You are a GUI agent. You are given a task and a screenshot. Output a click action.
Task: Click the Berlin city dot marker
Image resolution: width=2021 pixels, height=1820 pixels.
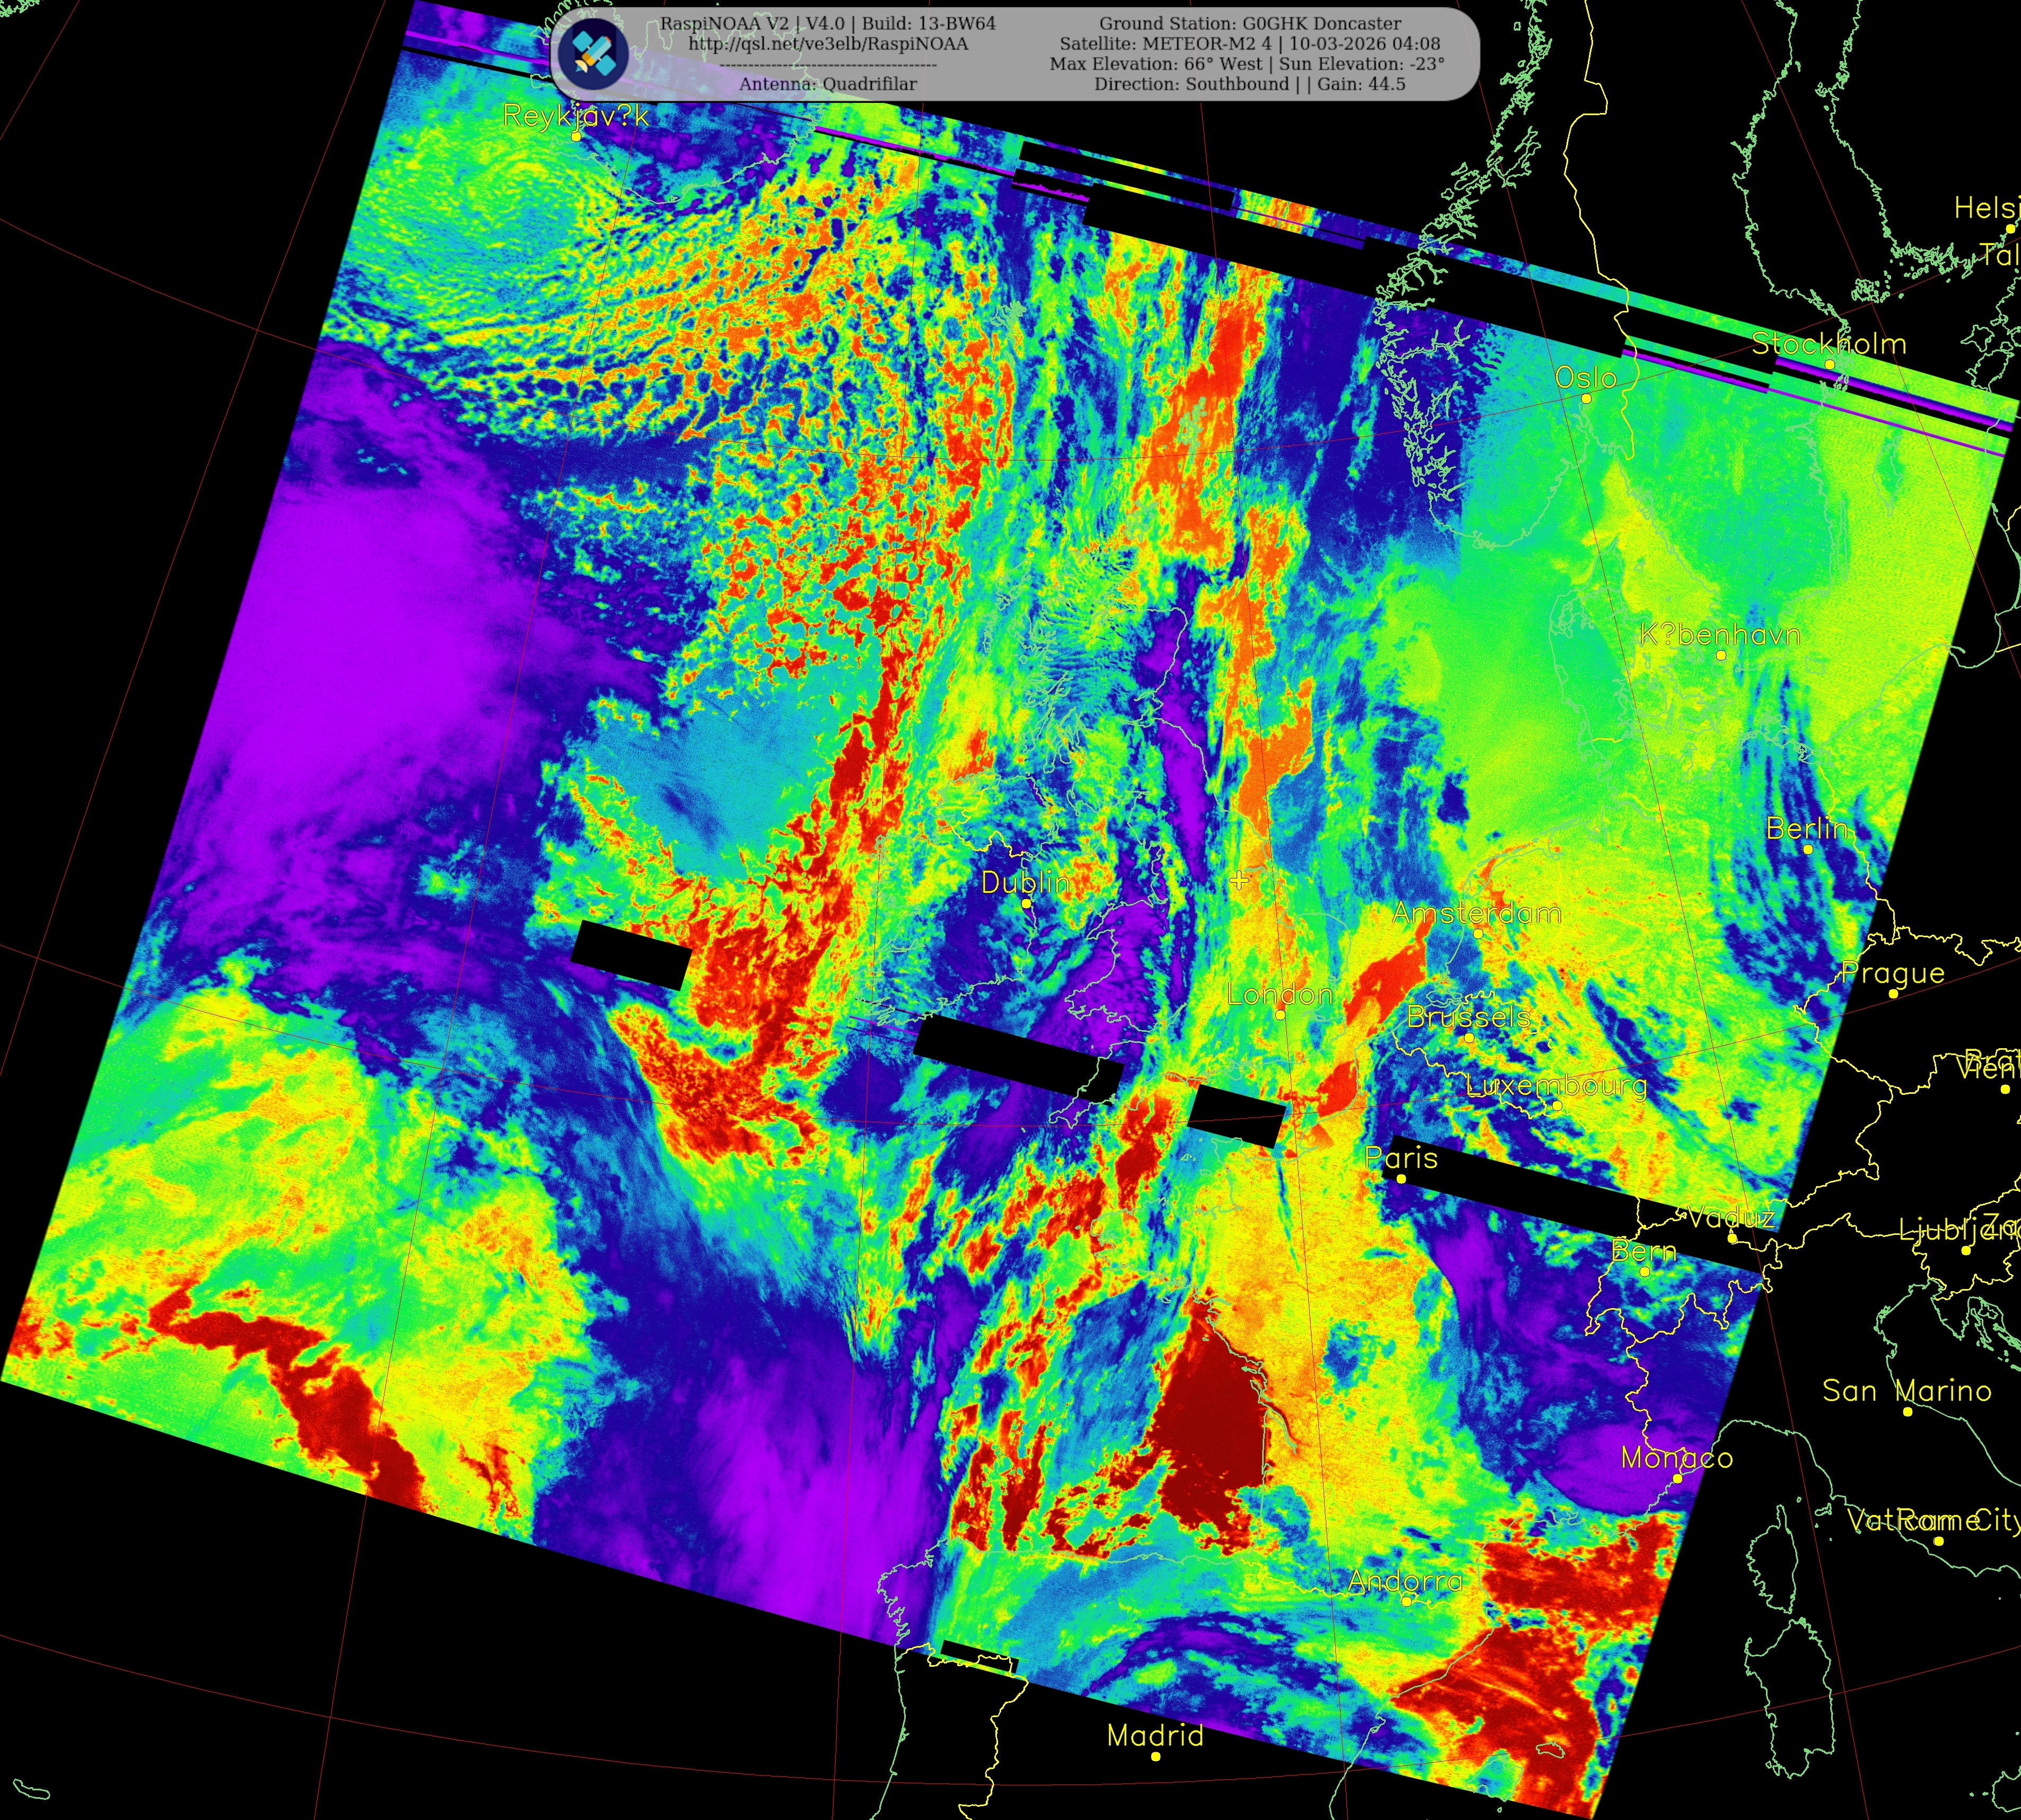pyautogui.click(x=1807, y=849)
